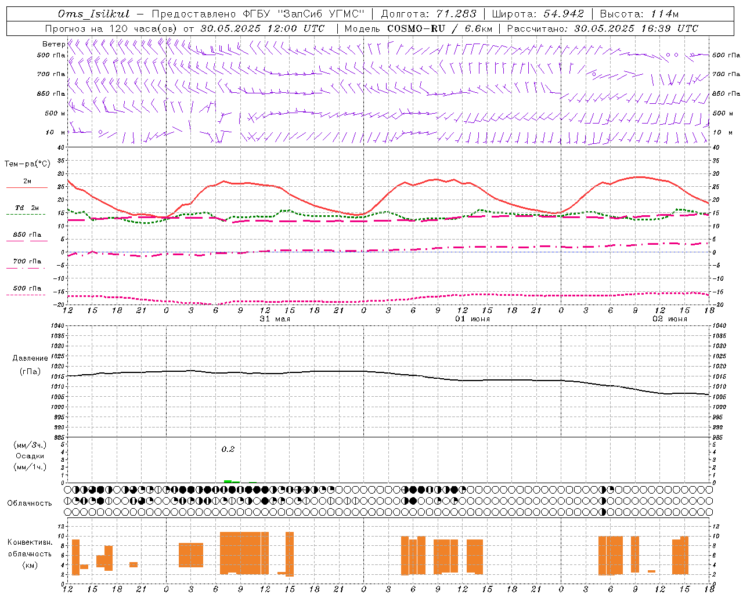Image resolution: width=743 pixels, height=594 pixels.
Task: Click the start time "30.05.2025 12:00 UTC"
Action: click(262, 28)
